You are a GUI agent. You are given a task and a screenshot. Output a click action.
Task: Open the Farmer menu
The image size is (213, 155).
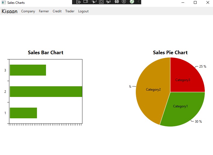click(x=44, y=11)
